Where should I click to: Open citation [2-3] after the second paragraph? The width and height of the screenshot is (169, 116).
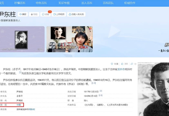[x=94, y=83]
